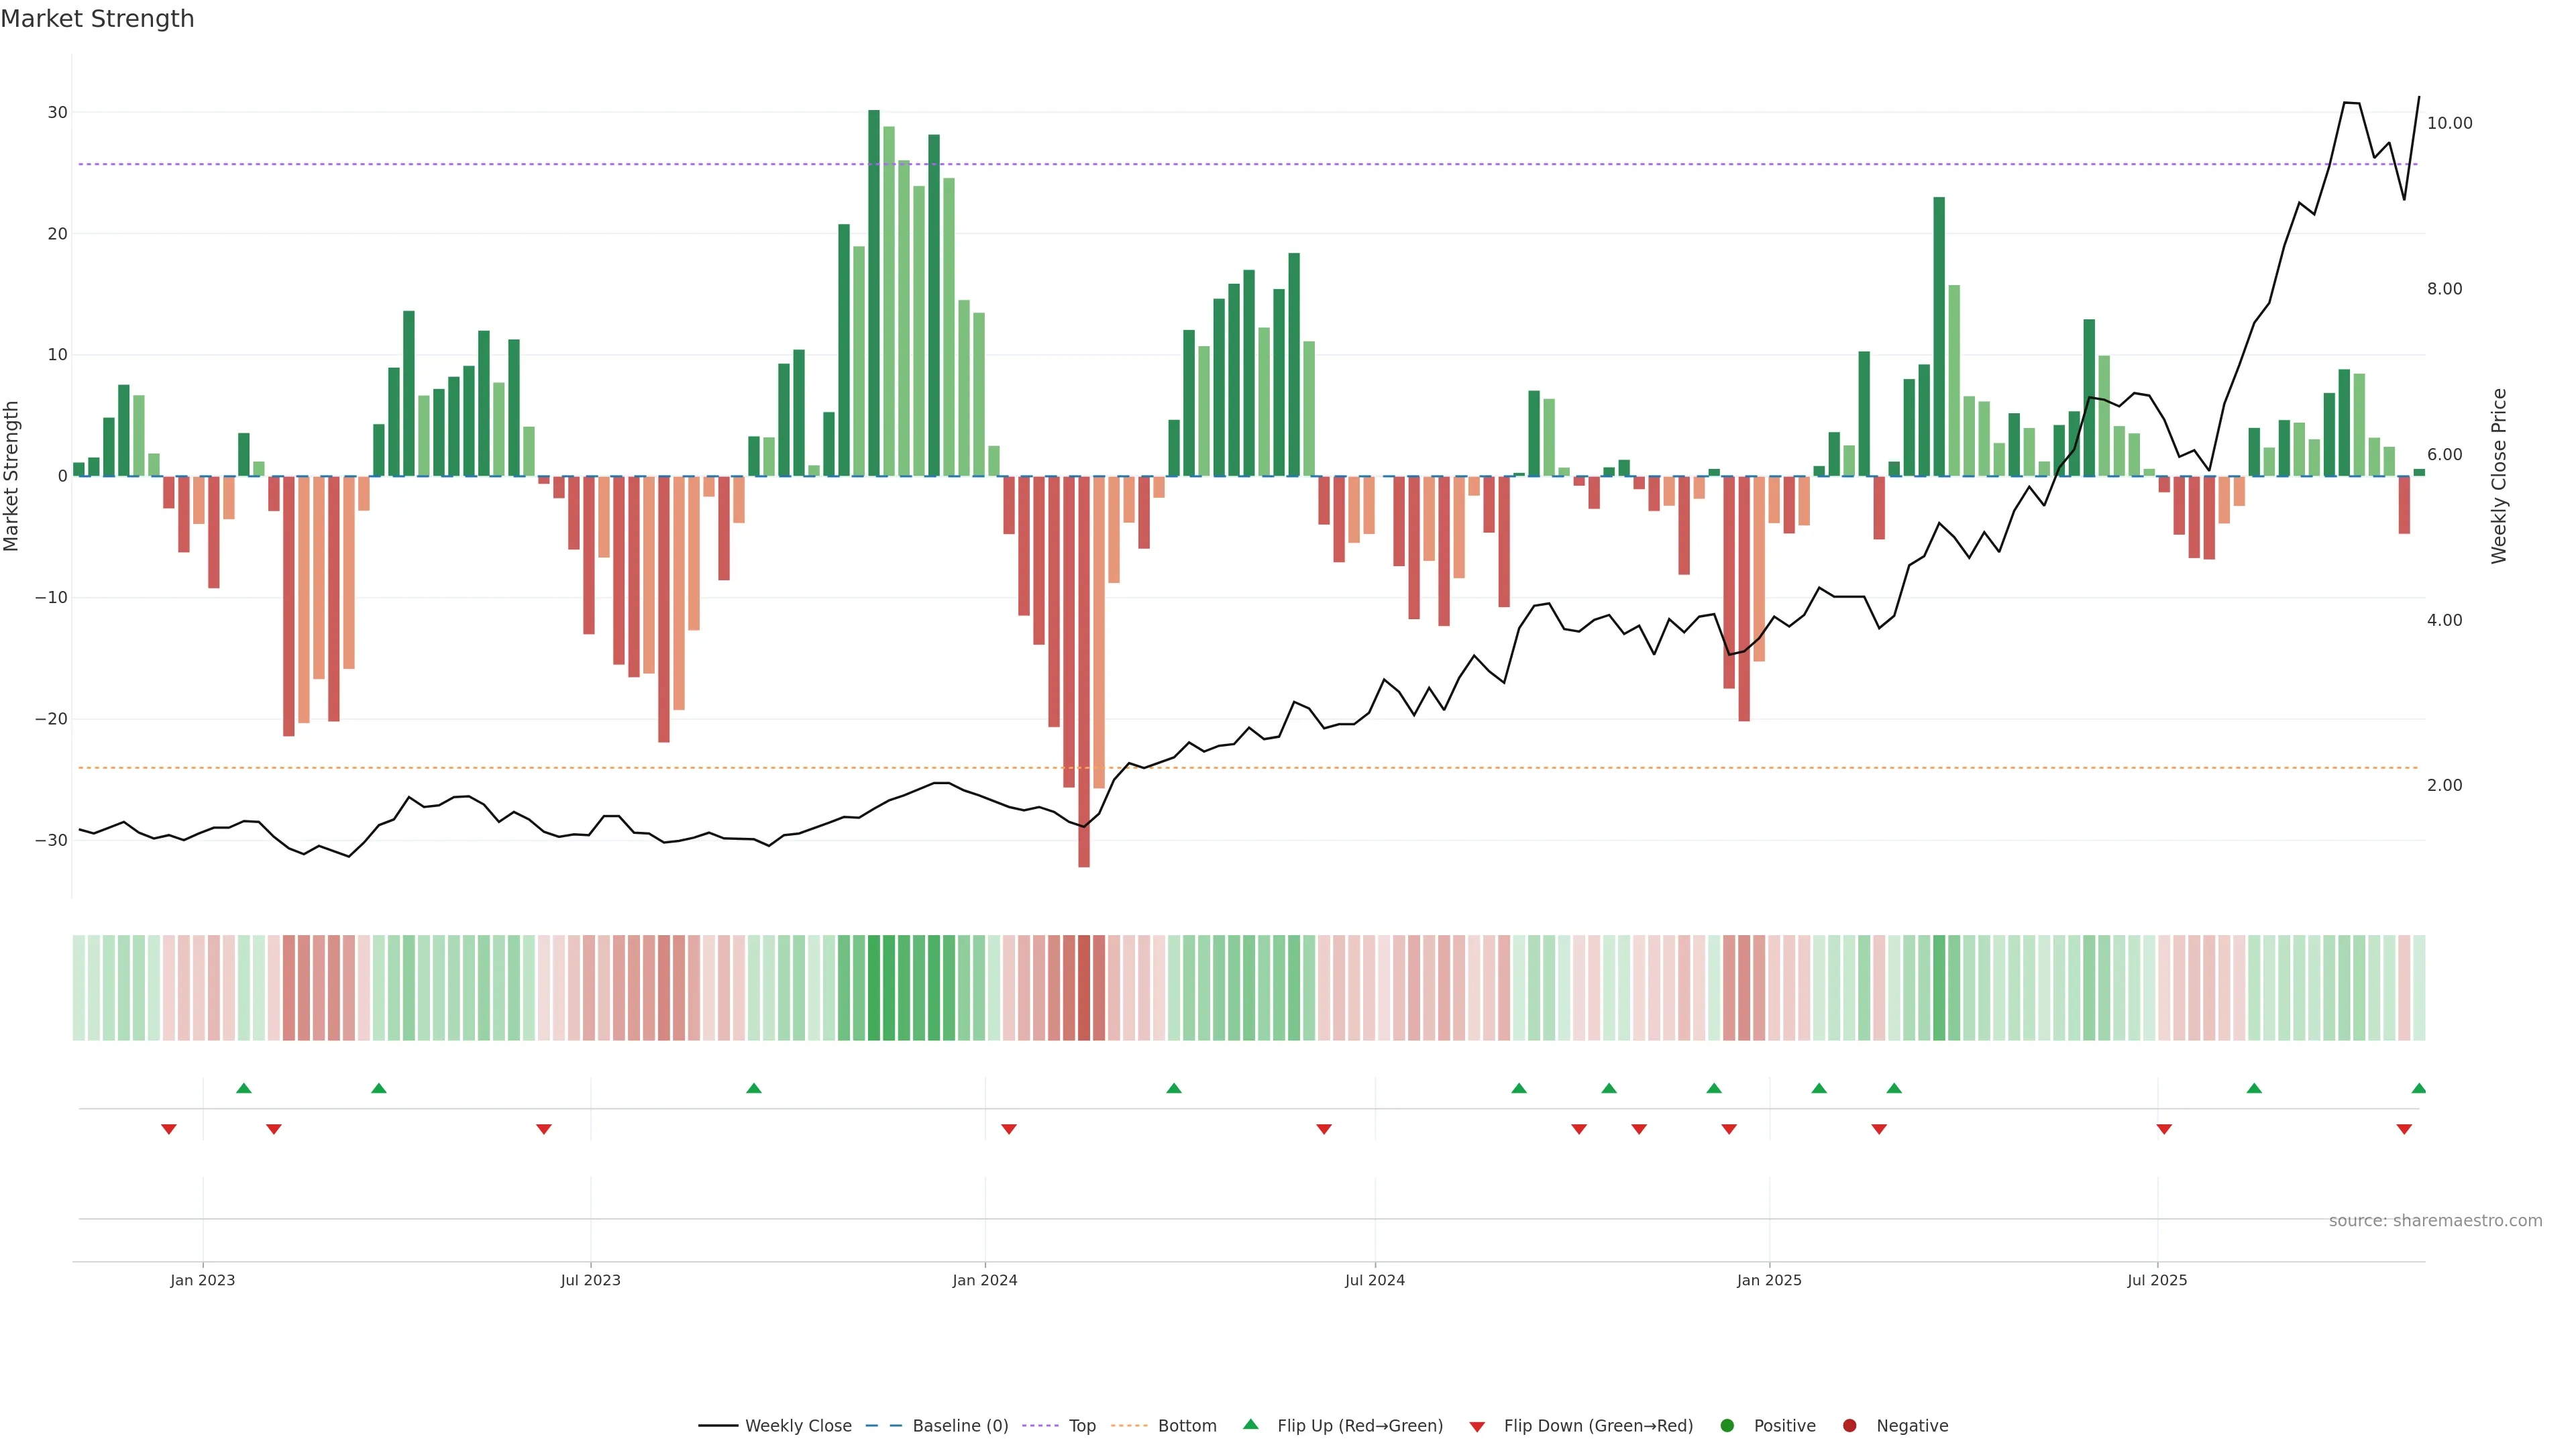Image resolution: width=2576 pixels, height=1449 pixels.
Task: Click the rightmost red flip-down triangle marker
Action: (x=2404, y=1129)
